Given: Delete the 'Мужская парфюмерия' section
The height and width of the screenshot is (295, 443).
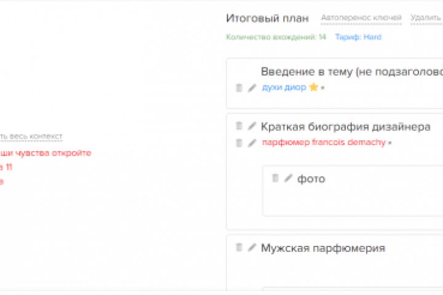Looking at the screenshot, I should (x=239, y=248).
